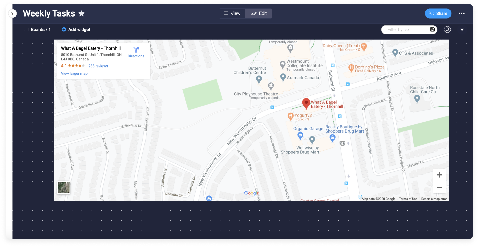479x247 pixels.
Task: Open the Boards / 1 selector
Action: tap(37, 30)
